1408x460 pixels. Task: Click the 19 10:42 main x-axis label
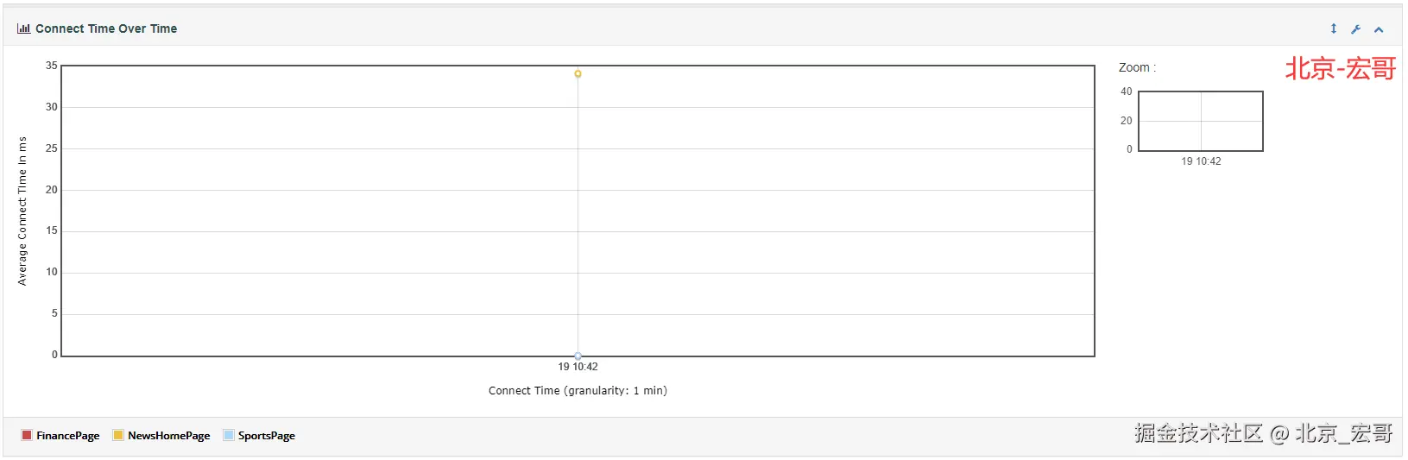(578, 367)
